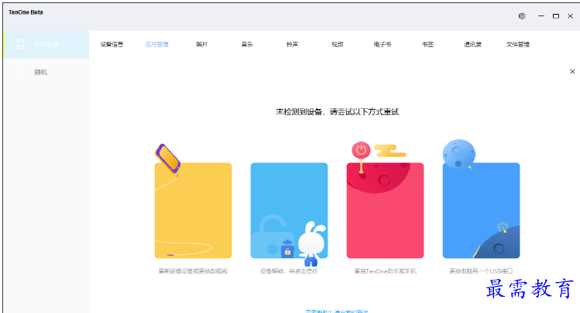Click the text 重启TenOne助手或手机
580x313 pixels.
tap(385, 271)
